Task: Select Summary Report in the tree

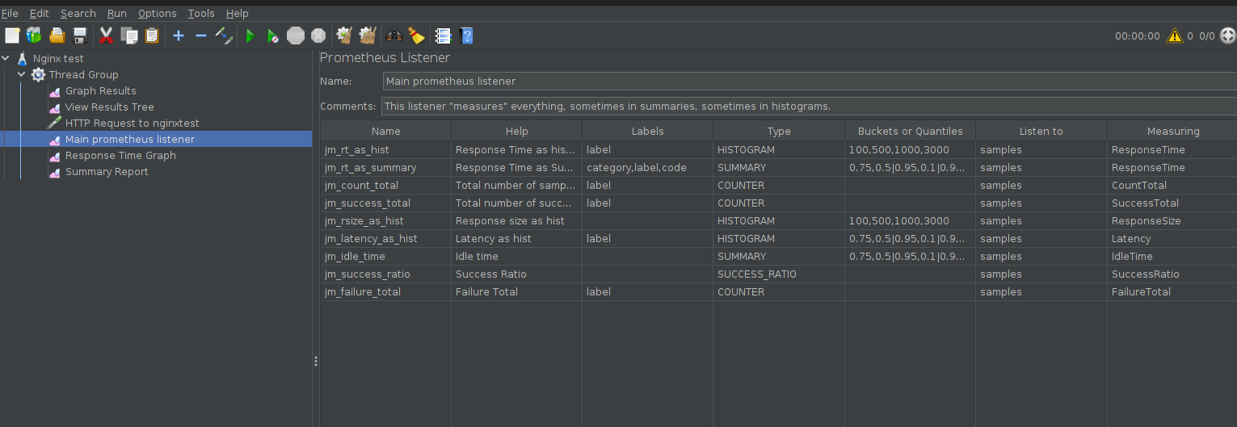Action: coord(107,171)
